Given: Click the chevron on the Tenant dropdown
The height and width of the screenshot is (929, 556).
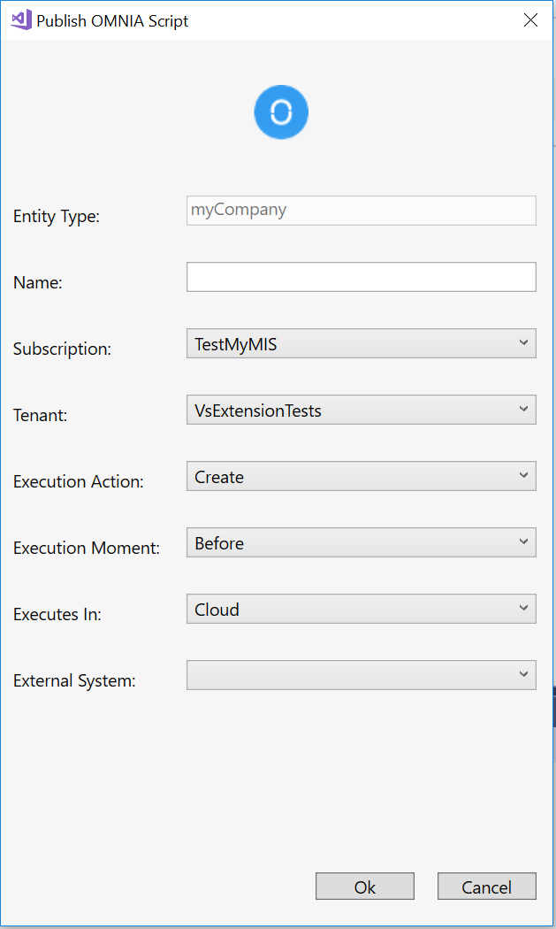Looking at the screenshot, I should click(522, 410).
